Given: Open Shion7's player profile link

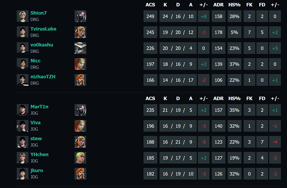Looking at the screenshot, I should [x=39, y=13].
